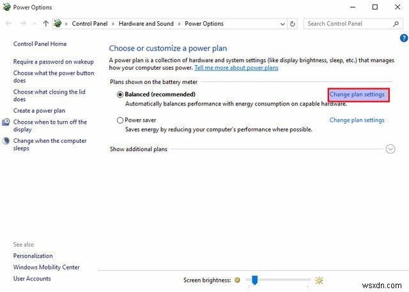
Task: Refresh the Power Options page
Action: pos(293,24)
